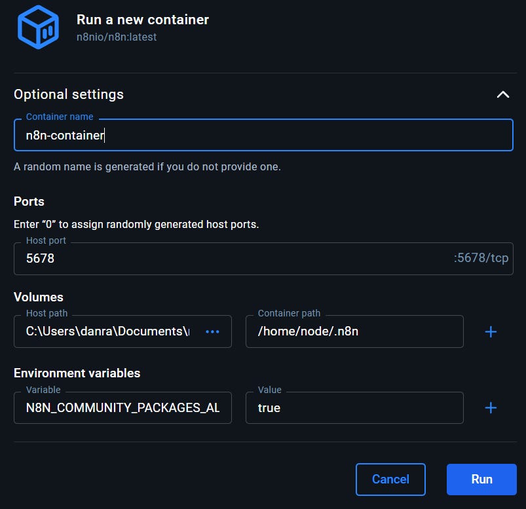Click the Optional settings heading

point(69,94)
